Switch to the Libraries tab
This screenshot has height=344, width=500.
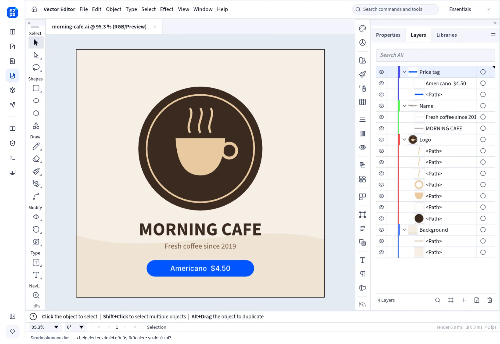click(446, 35)
